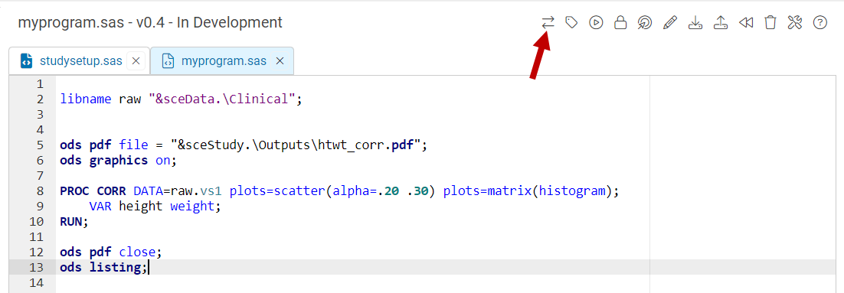Click the tag label icon
This screenshot has width=844, height=293.
pos(571,23)
